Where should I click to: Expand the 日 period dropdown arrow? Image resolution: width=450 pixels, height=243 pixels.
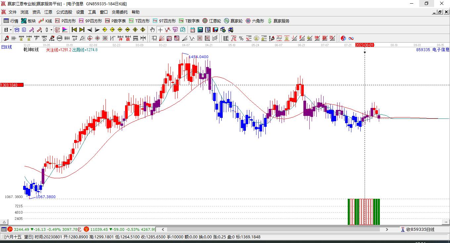11,30
